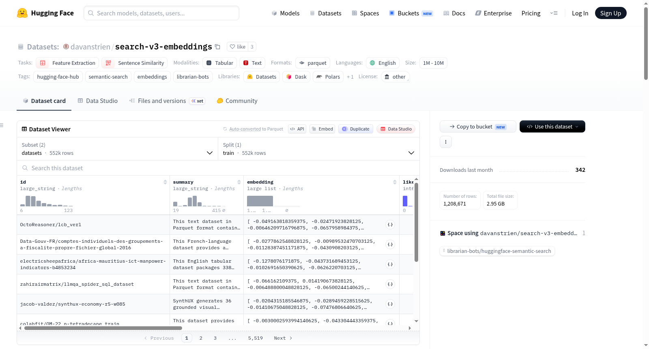Open the davanstrien owner link
The width and height of the screenshot is (649, 349).
coord(90,47)
